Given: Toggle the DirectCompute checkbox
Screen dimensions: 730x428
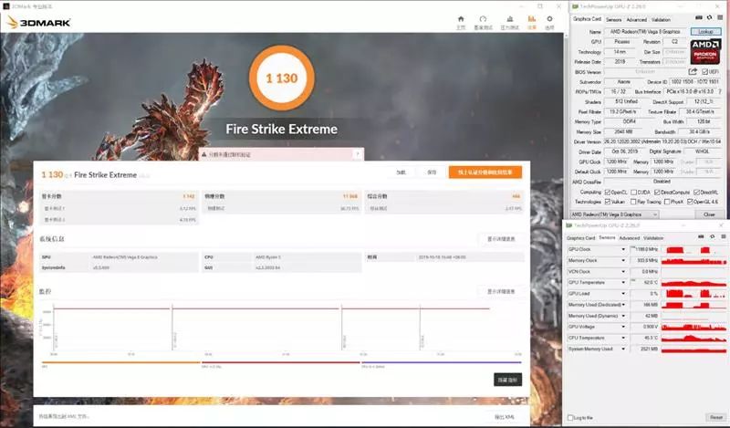Looking at the screenshot, I should click(x=657, y=192).
